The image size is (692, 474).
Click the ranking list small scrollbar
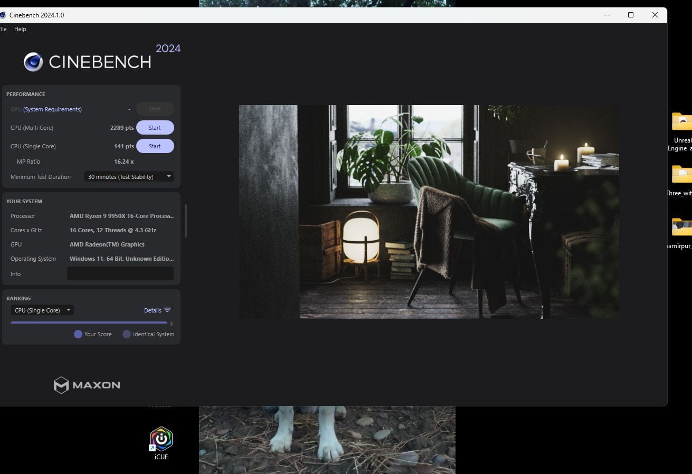click(172, 323)
